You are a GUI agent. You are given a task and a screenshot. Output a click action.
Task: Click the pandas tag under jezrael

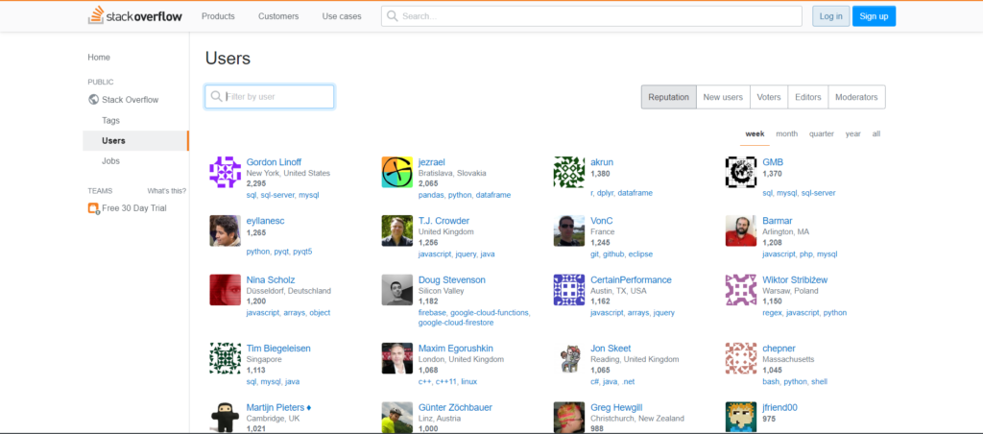(x=431, y=195)
